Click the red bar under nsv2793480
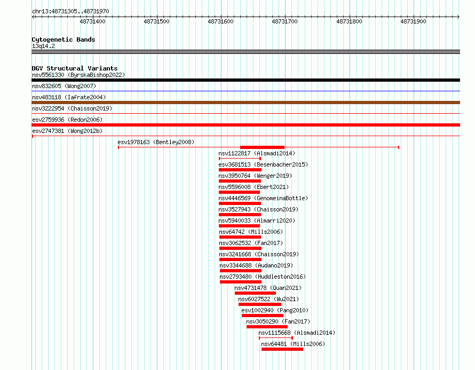Image resolution: width=475 pixels, height=370 pixels. [x=241, y=282]
